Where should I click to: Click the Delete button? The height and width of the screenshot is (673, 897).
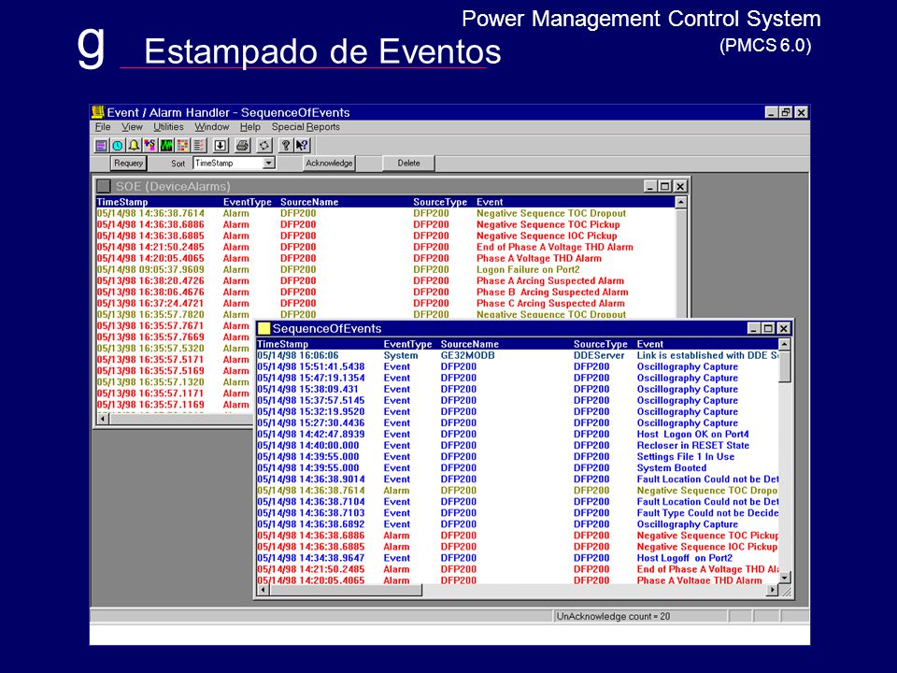click(x=408, y=163)
